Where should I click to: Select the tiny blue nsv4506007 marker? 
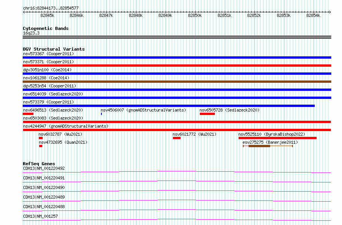(x=101, y=114)
